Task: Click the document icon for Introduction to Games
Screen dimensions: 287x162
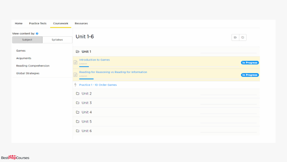Action: point(75,62)
